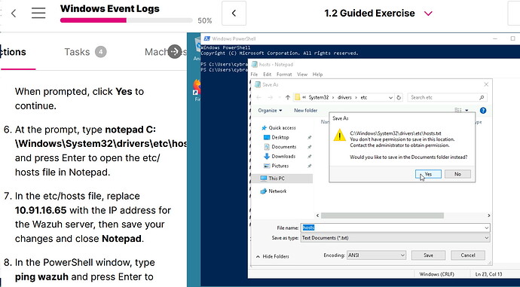
Task: Unpin Documents using its pin icon
Action: point(309,147)
